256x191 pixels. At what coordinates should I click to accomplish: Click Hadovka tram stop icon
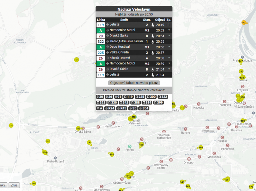(x=198, y=104)
